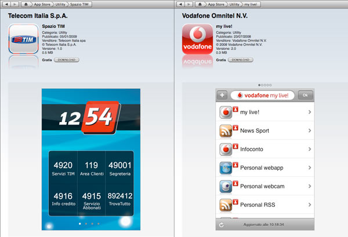Open the Vodafone my live! app icon
348x237 pixels.
[198, 39]
